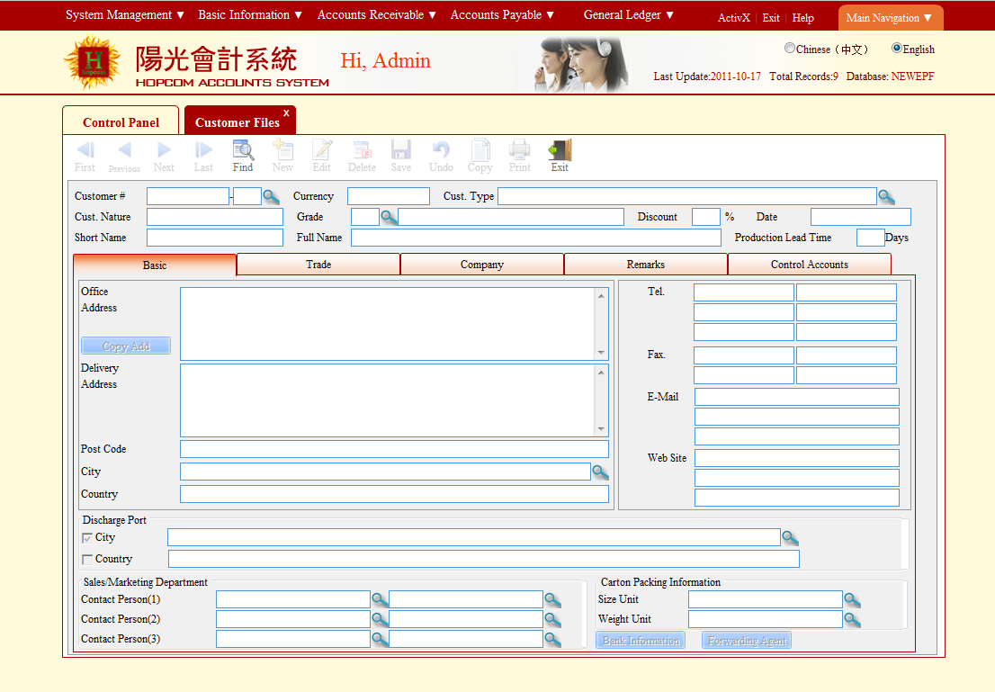Open Customer # lookup magnifier
Image resolution: width=995 pixels, height=692 pixels.
pyautogui.click(x=271, y=197)
